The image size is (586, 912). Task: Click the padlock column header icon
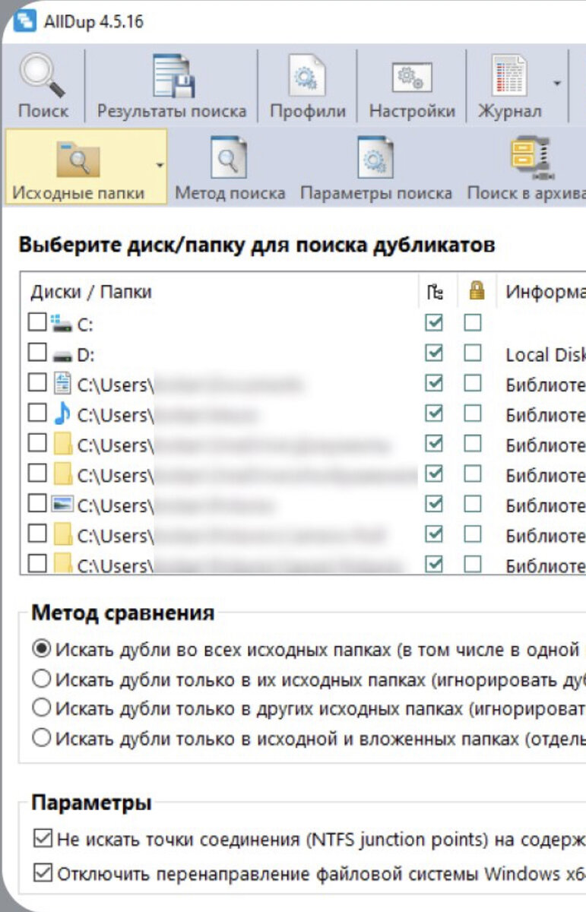pyautogui.click(x=477, y=291)
